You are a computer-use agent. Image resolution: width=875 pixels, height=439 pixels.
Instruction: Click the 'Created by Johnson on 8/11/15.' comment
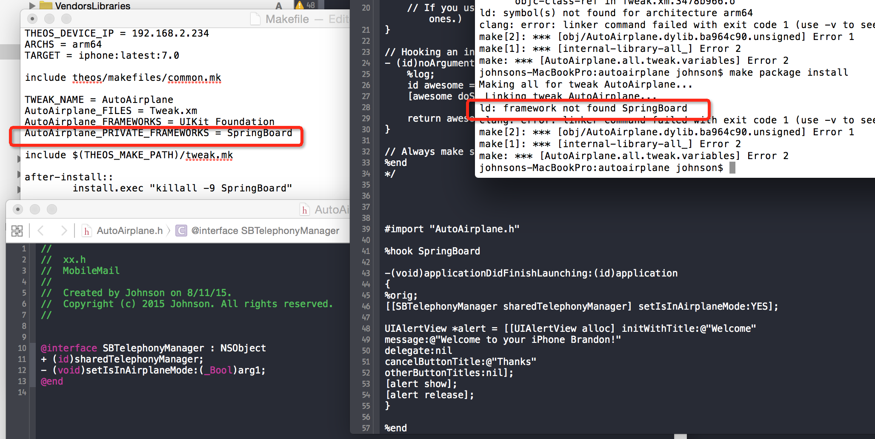pyautogui.click(x=147, y=293)
